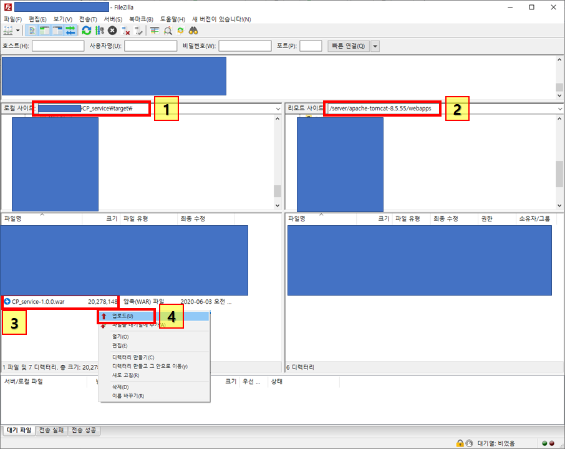Switch to the 전송 실패 tab

click(52, 430)
